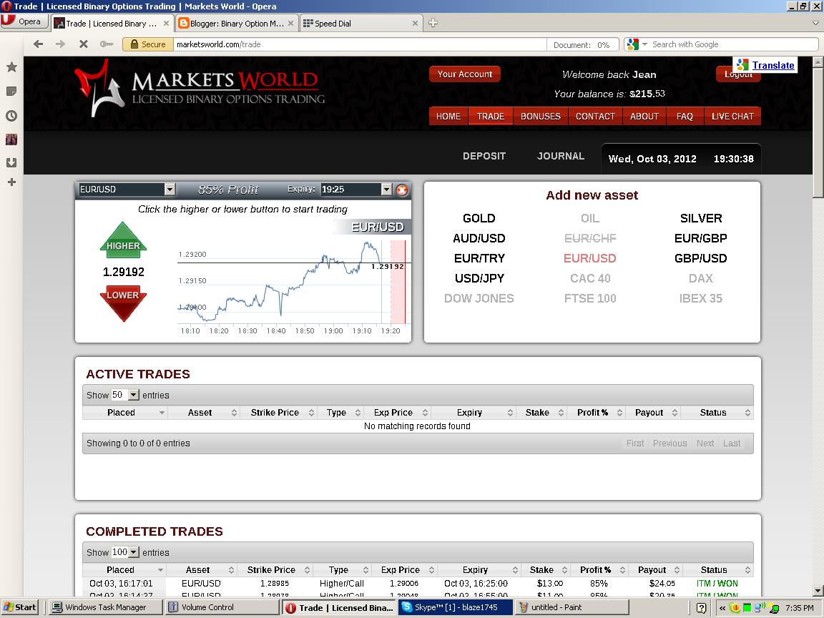Close the Blogger Binary Option tab
This screenshot has height=618, width=824.
(x=290, y=23)
